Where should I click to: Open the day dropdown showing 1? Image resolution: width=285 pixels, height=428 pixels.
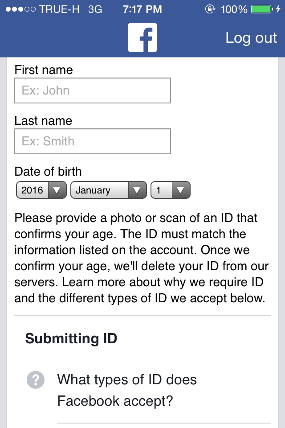(171, 190)
